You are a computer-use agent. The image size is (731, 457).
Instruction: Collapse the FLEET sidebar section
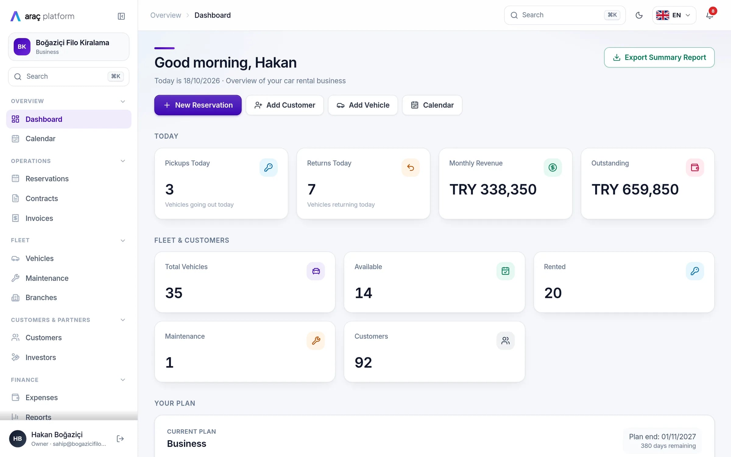tap(69, 240)
